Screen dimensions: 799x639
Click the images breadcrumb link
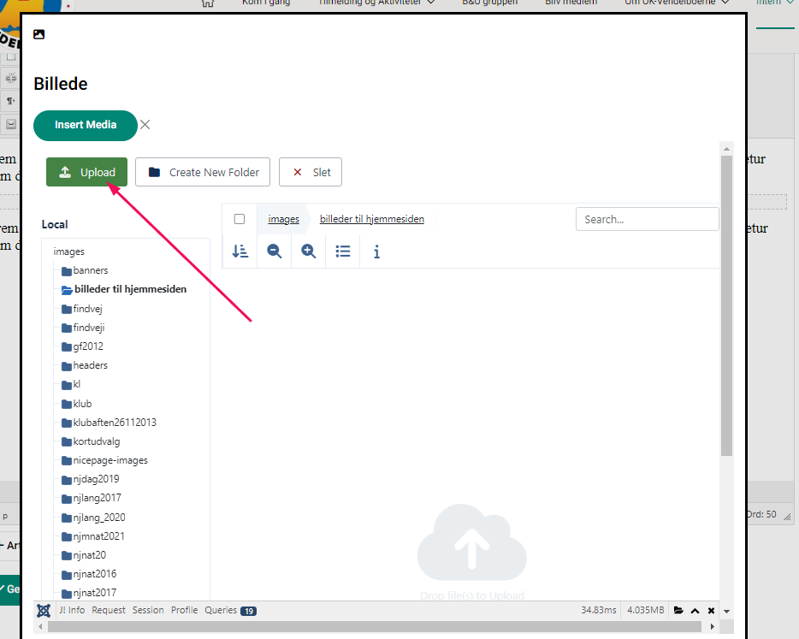[283, 219]
